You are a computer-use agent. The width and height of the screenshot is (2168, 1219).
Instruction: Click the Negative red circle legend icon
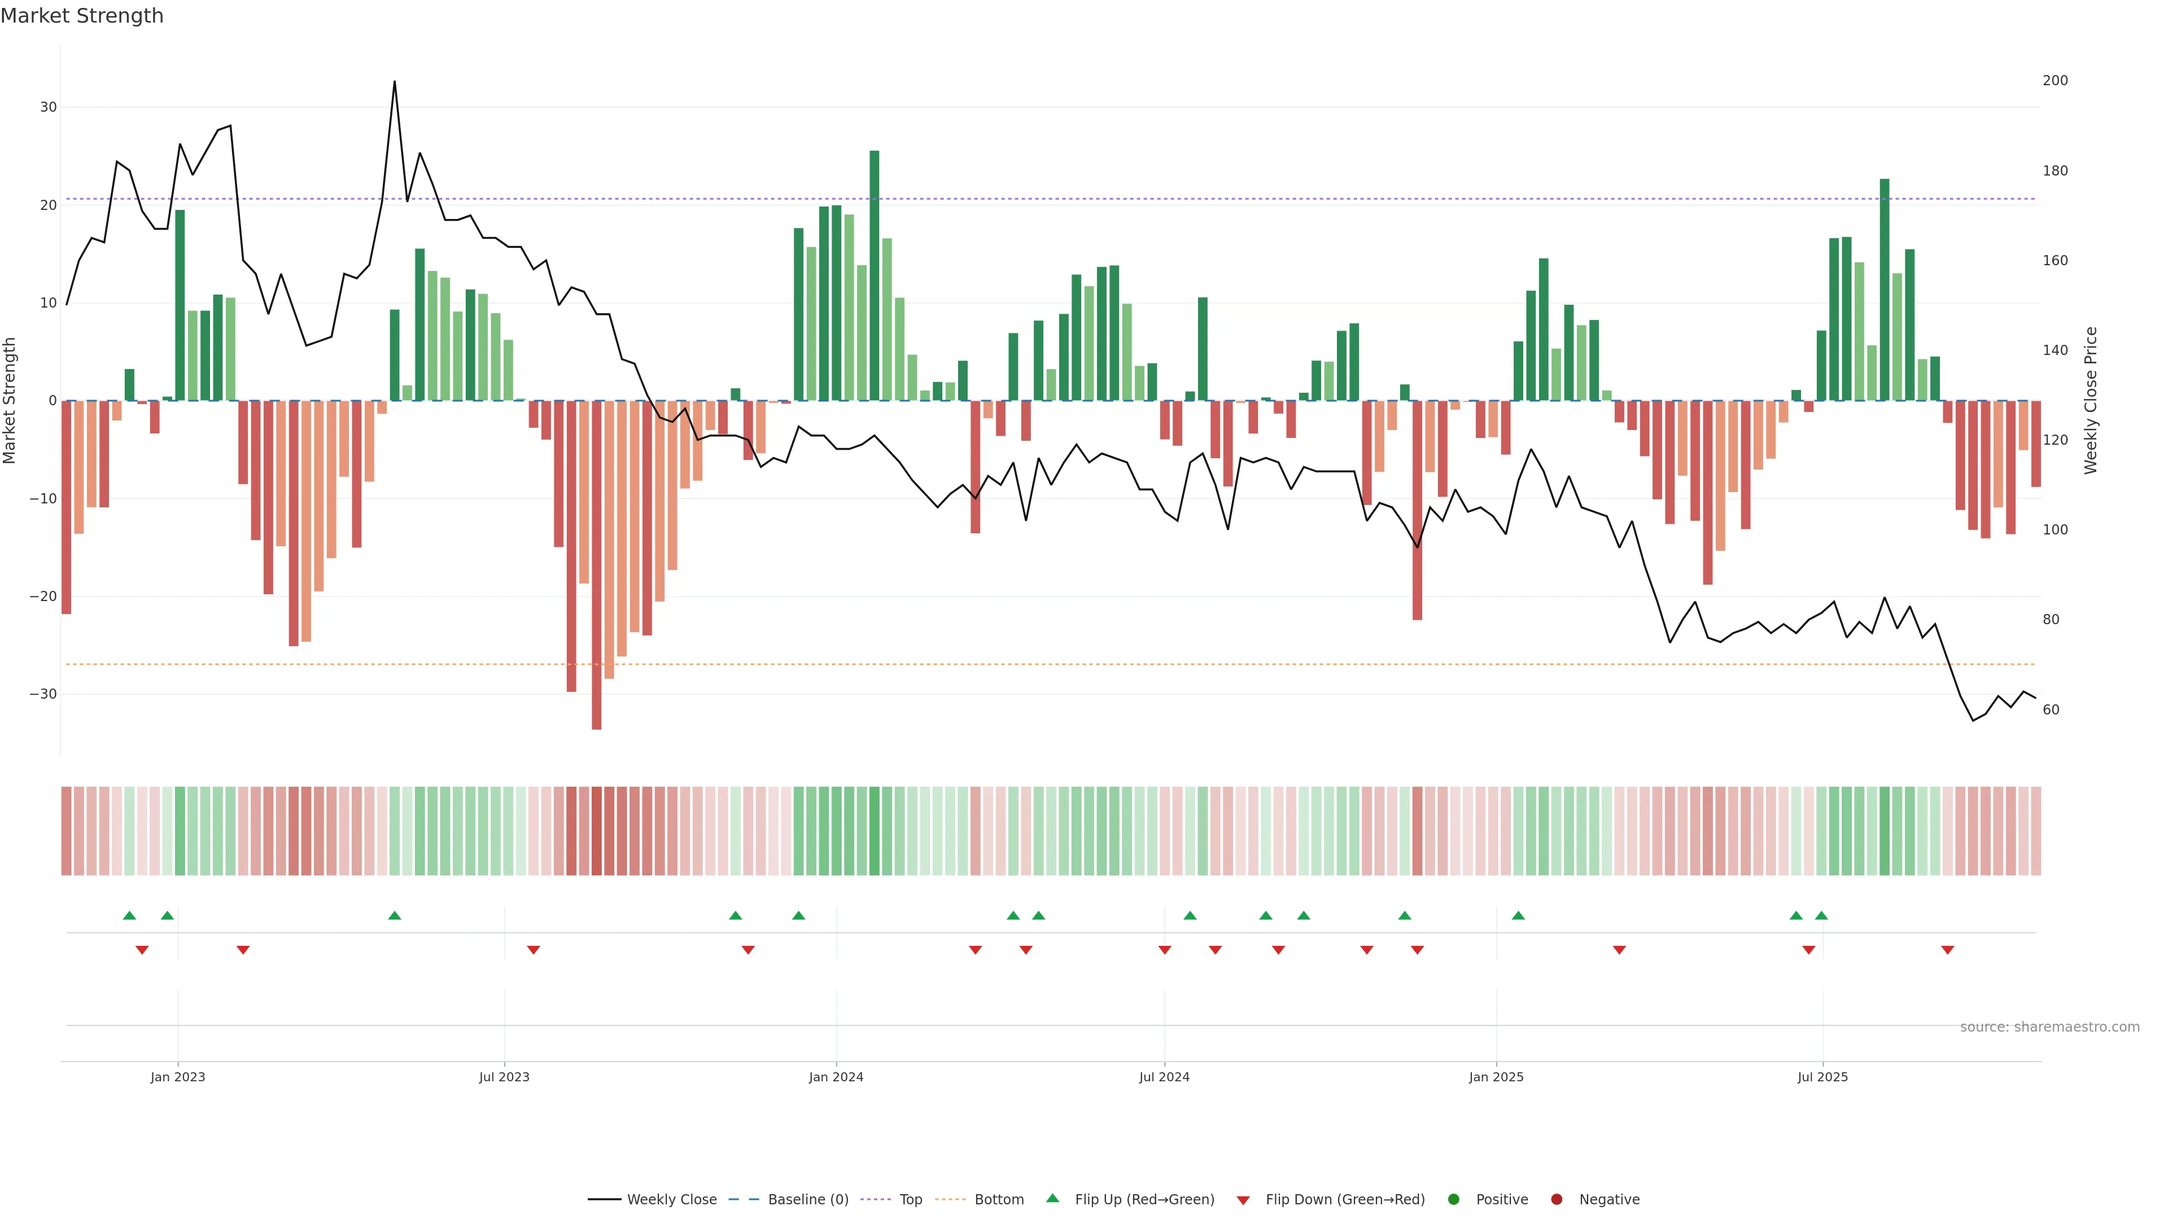pyautogui.click(x=1556, y=1199)
